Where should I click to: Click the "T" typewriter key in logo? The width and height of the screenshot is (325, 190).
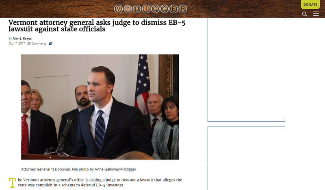(128, 9)
